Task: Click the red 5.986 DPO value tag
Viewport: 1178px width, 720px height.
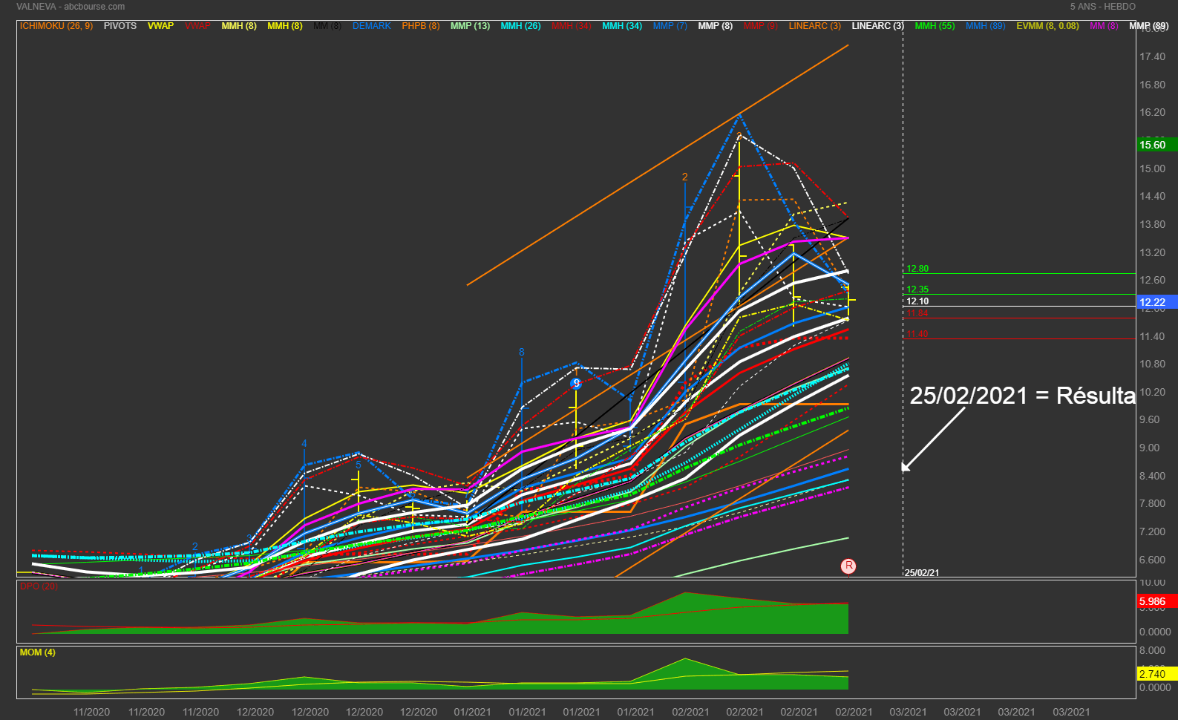Action: 1156,601
